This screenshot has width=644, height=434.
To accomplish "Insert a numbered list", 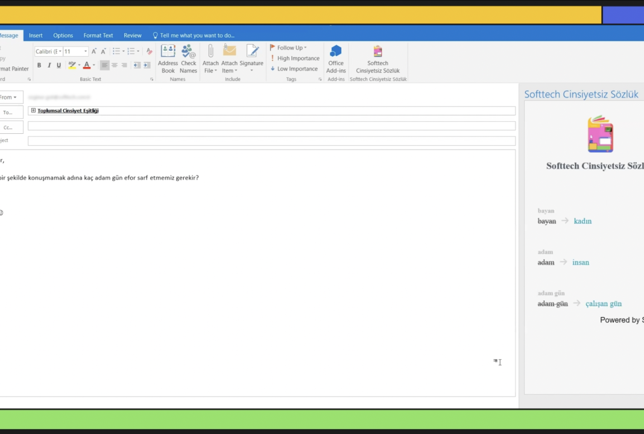I will (x=131, y=51).
